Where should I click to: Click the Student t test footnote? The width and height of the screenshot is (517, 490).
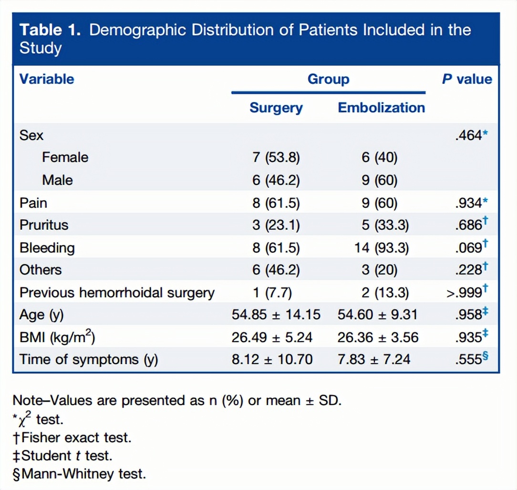click(62, 456)
